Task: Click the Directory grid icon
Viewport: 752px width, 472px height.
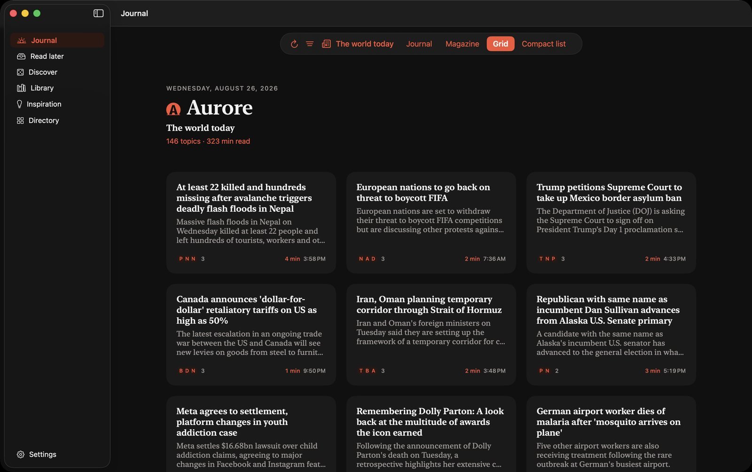Action: 20,121
